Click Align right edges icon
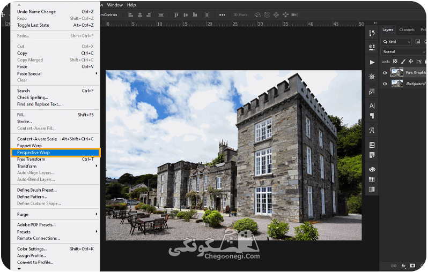Image resolution: width=428 pixels, height=272 pixels. 149,14
